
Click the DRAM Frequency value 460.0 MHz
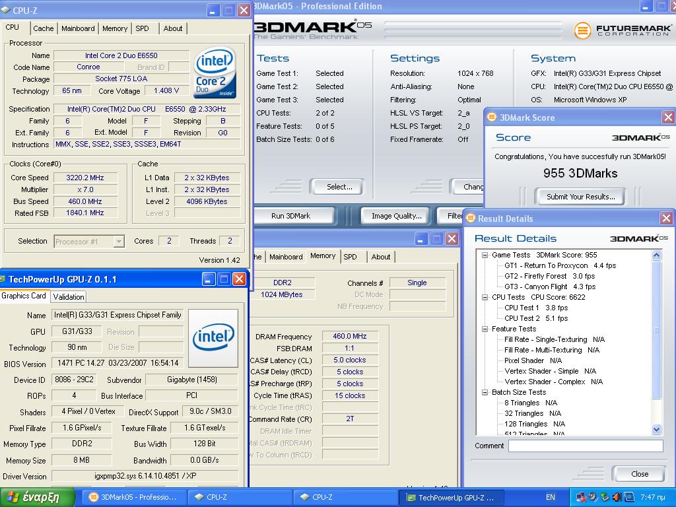pyautogui.click(x=350, y=336)
